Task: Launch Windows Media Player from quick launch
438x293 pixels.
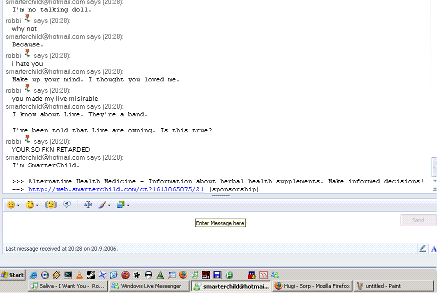Action: [44, 275]
